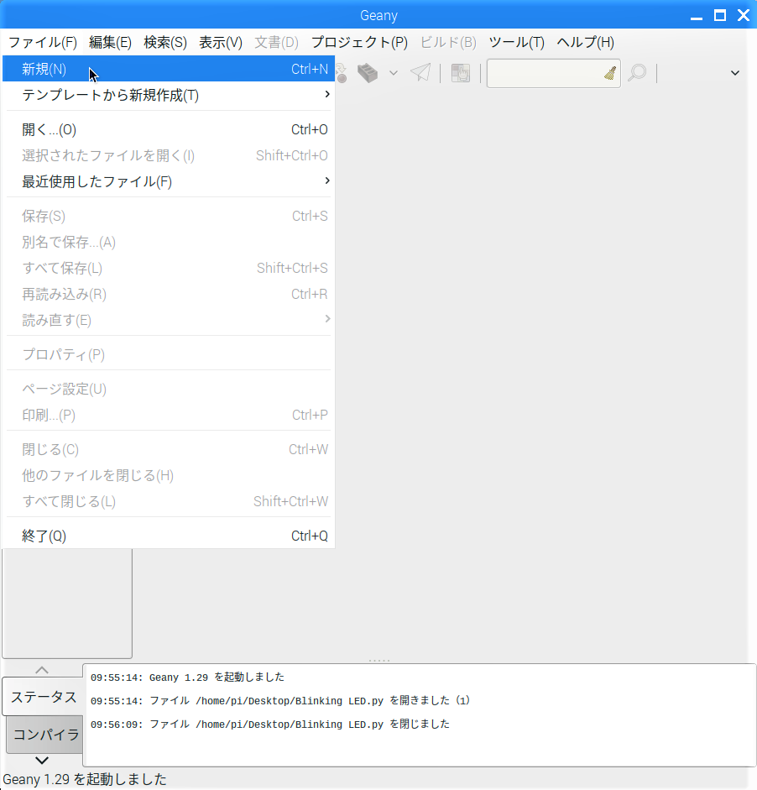Viewport: 757px width, 790px height.
Task: Open the ツール(T) menu
Action: [x=517, y=42]
